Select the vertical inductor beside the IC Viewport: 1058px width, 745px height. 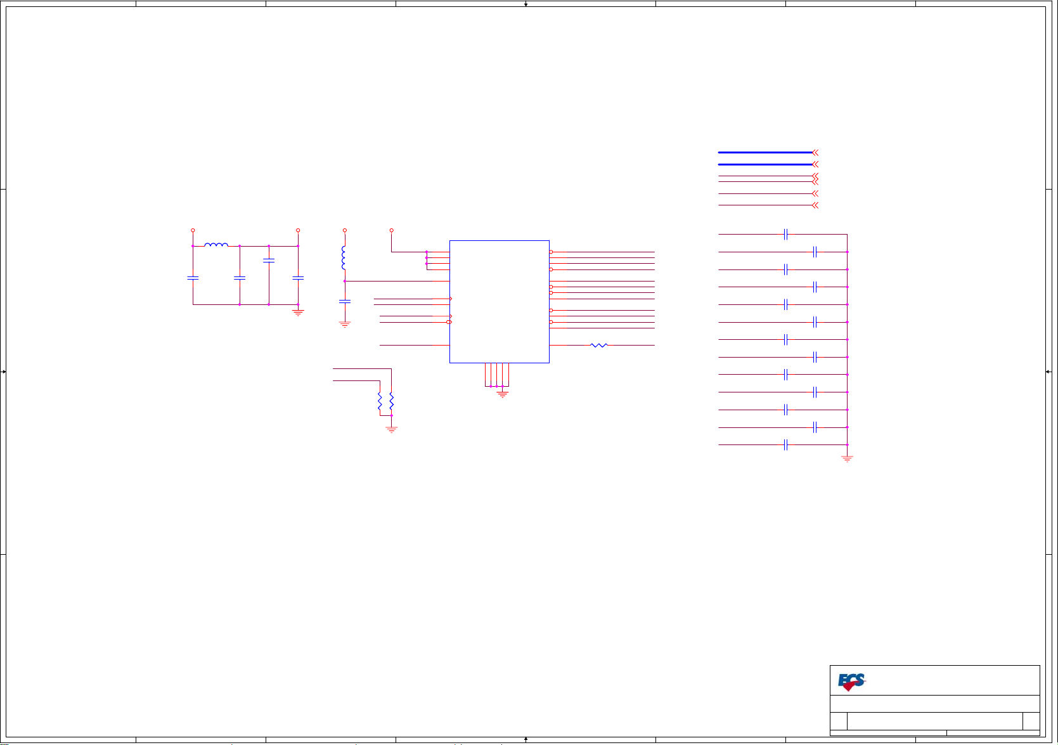344,258
